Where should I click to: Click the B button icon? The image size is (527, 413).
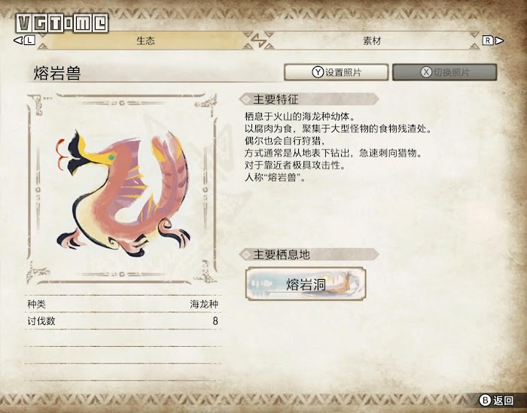point(485,400)
